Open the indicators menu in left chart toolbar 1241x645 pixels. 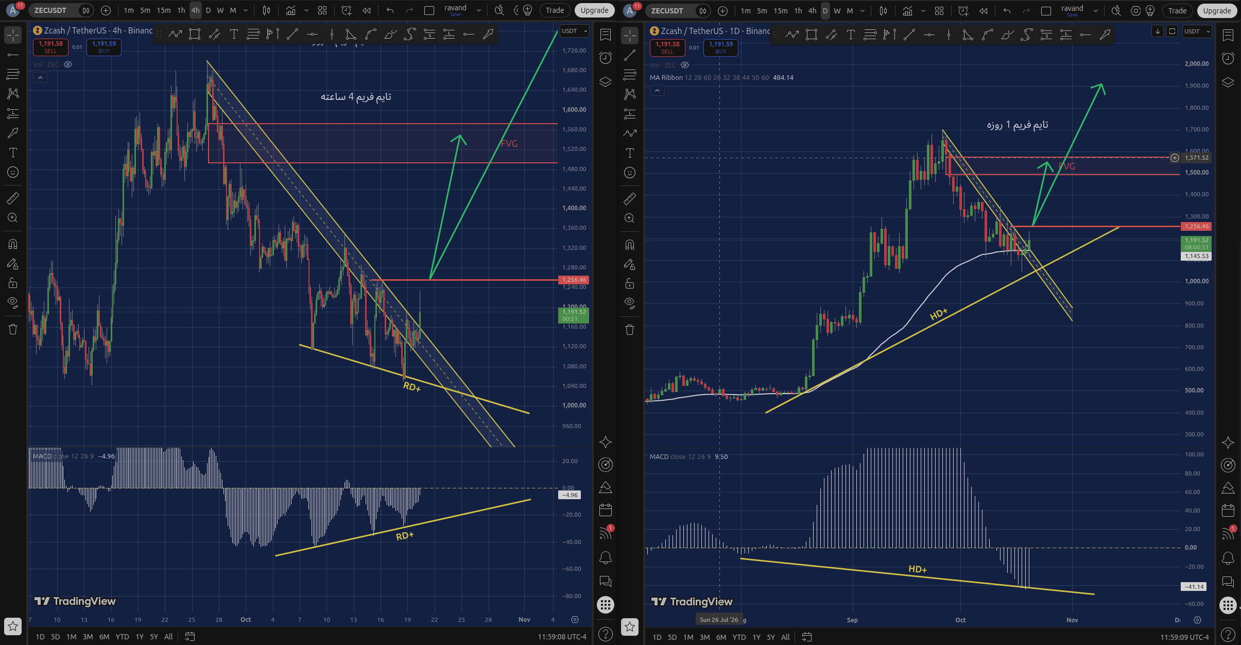coord(291,10)
